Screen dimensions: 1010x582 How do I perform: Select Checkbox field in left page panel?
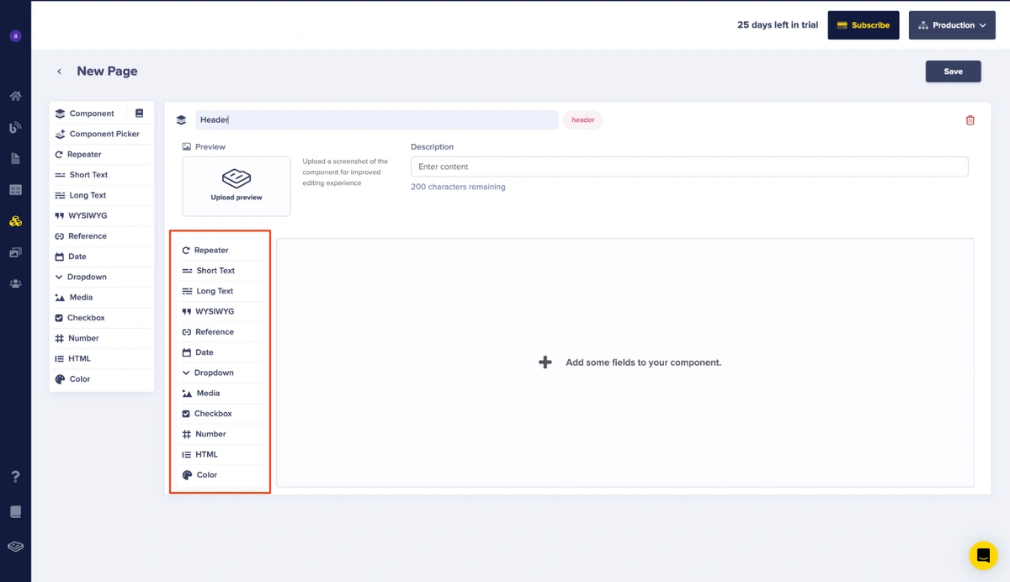coord(86,318)
